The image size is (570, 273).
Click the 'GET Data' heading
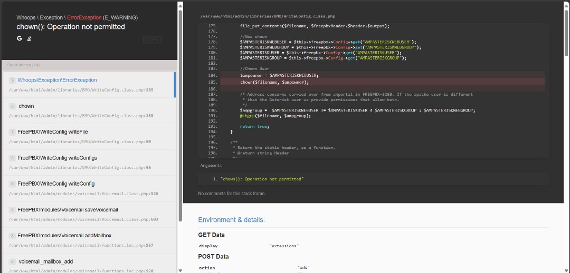click(211, 235)
